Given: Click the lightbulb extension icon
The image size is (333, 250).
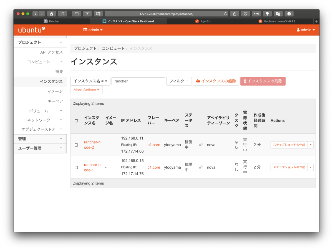Looking at the screenshot, I should 267,14.
